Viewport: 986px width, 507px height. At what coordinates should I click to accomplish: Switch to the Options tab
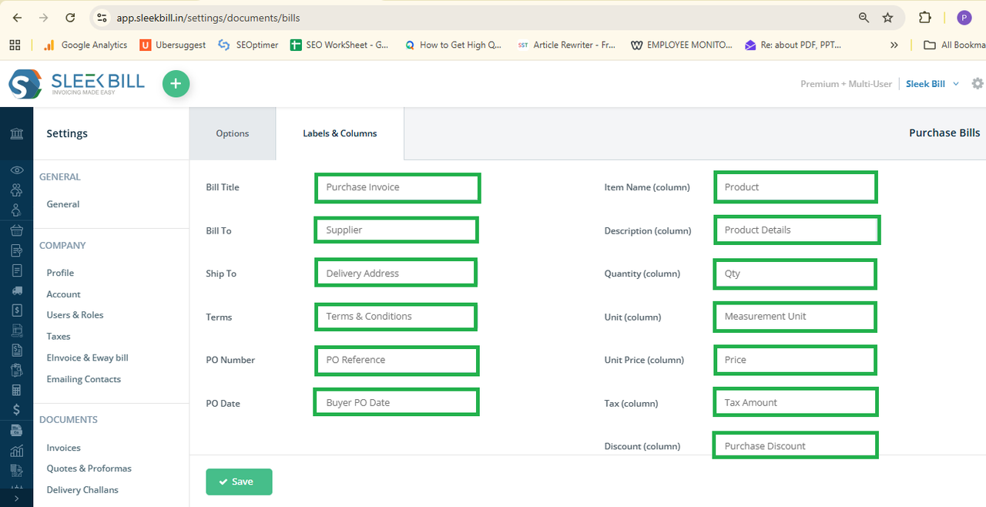click(233, 133)
